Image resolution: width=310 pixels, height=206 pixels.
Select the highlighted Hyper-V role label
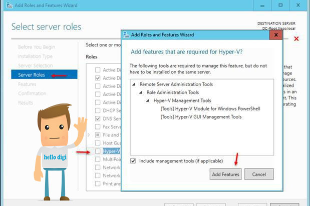(x=112, y=151)
